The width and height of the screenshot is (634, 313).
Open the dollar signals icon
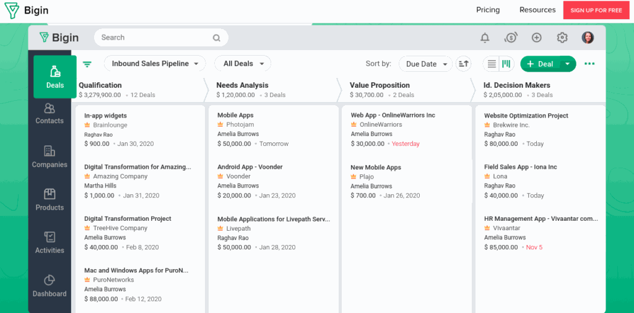coord(511,38)
